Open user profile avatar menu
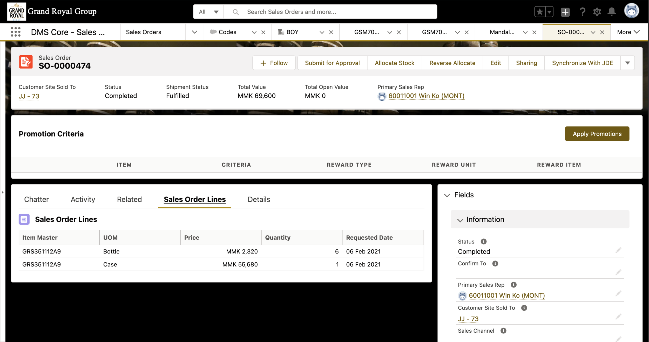 631,11
